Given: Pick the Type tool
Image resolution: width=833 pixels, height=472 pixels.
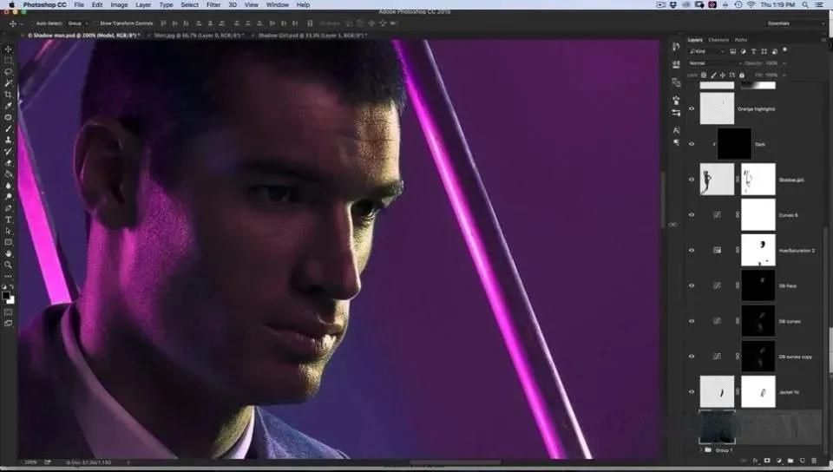Looking at the screenshot, I should click(9, 220).
